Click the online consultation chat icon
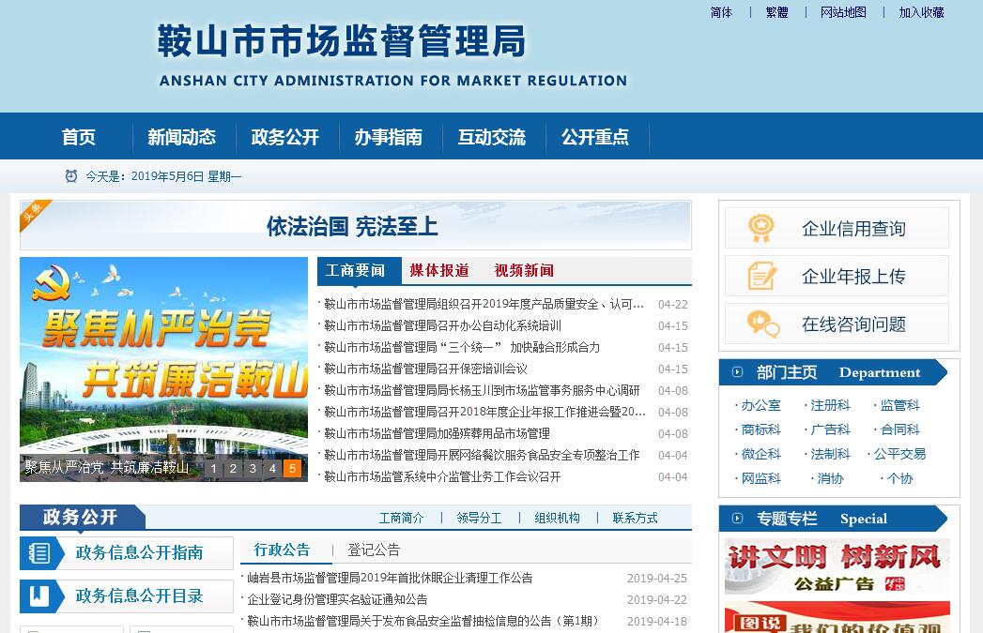Screen dimensions: 983x633 (762, 324)
